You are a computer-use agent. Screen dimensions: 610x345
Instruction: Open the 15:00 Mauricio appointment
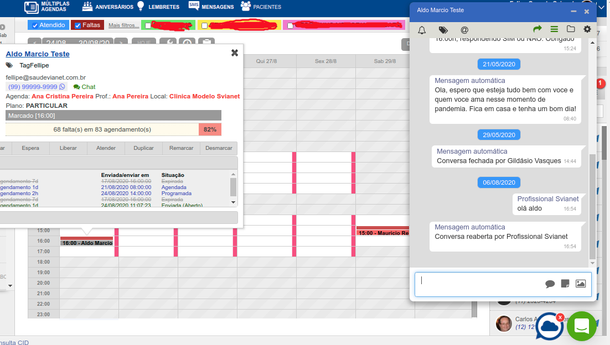[x=383, y=232]
